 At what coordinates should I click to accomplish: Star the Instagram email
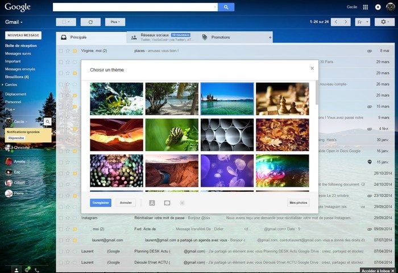(68, 218)
